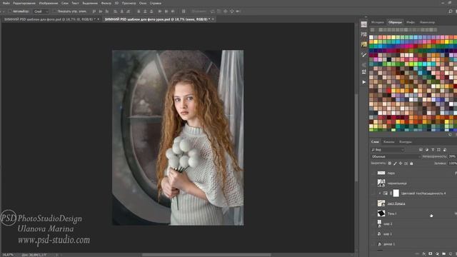Click the 16,67% zoom field in status bar

tap(8, 255)
